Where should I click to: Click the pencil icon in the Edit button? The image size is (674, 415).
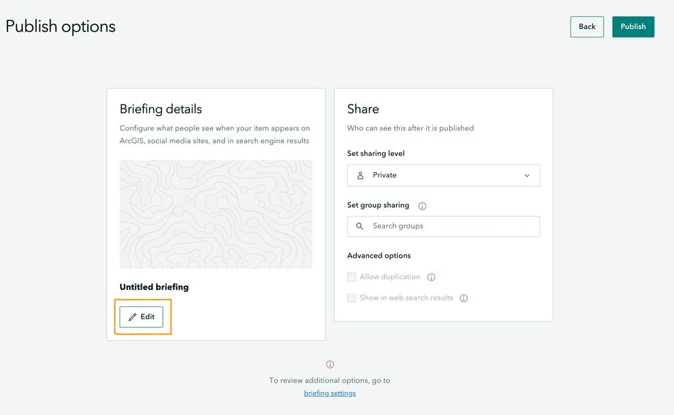pyautogui.click(x=132, y=317)
